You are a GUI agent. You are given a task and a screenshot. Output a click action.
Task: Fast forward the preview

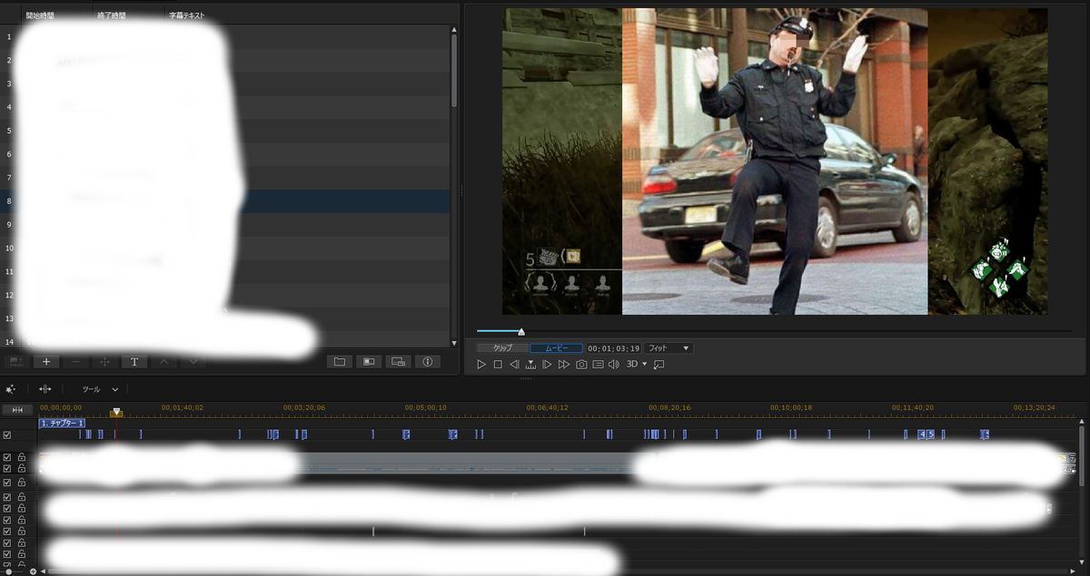pyautogui.click(x=564, y=364)
